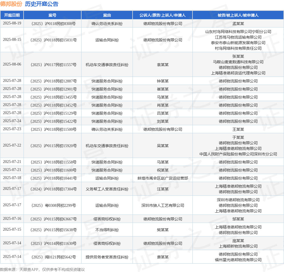Click the date 2025-07-24

click(x=12, y=121)
